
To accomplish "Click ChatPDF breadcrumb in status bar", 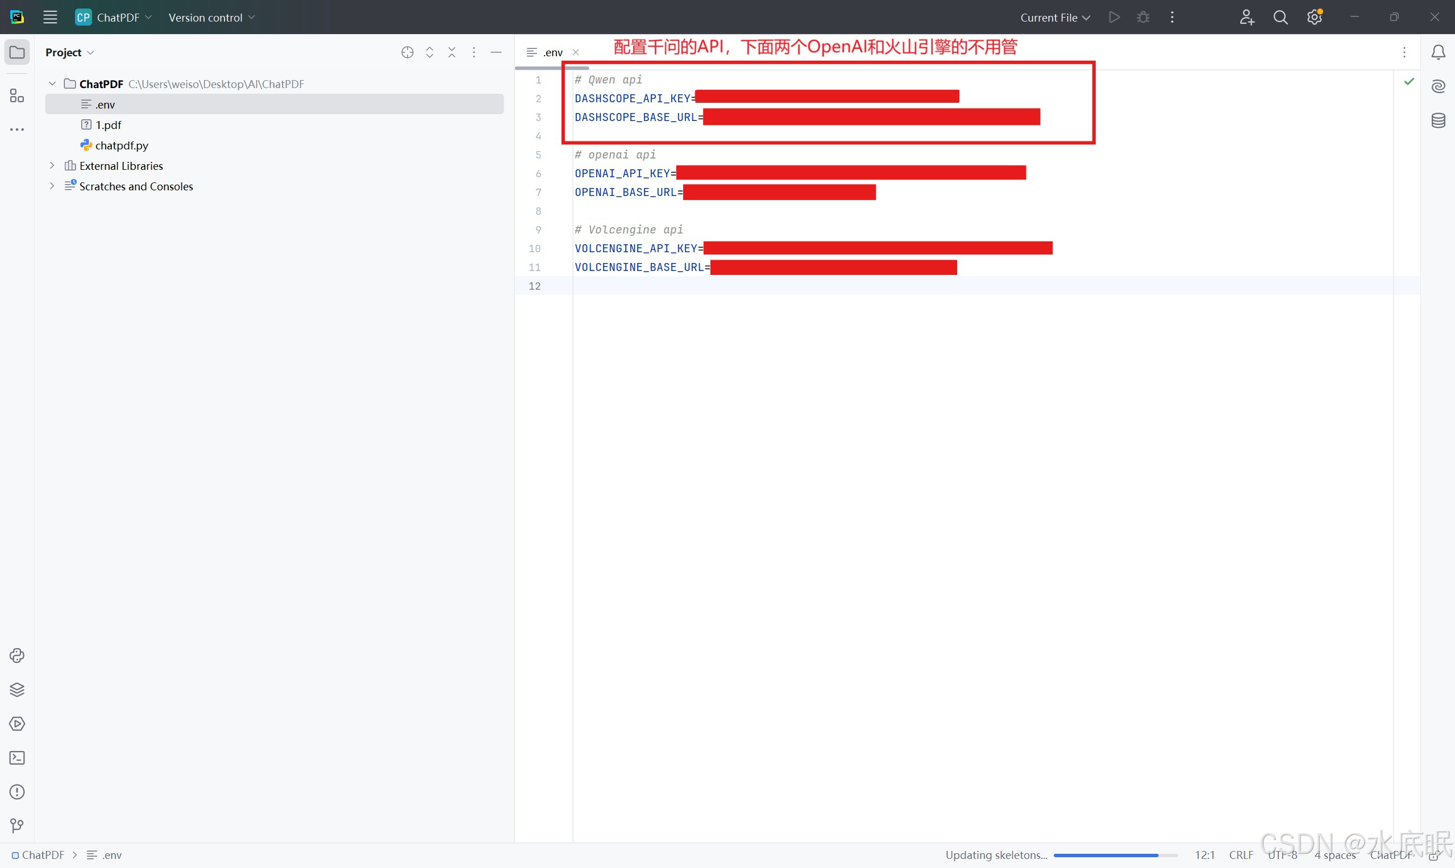I will pos(38,855).
